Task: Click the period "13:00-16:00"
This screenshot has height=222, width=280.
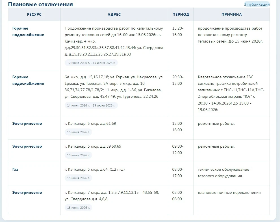Action: pos(178,127)
